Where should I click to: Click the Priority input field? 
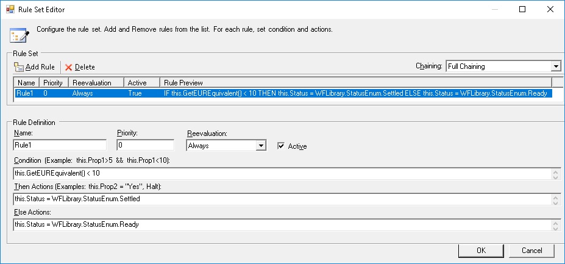(x=146, y=145)
